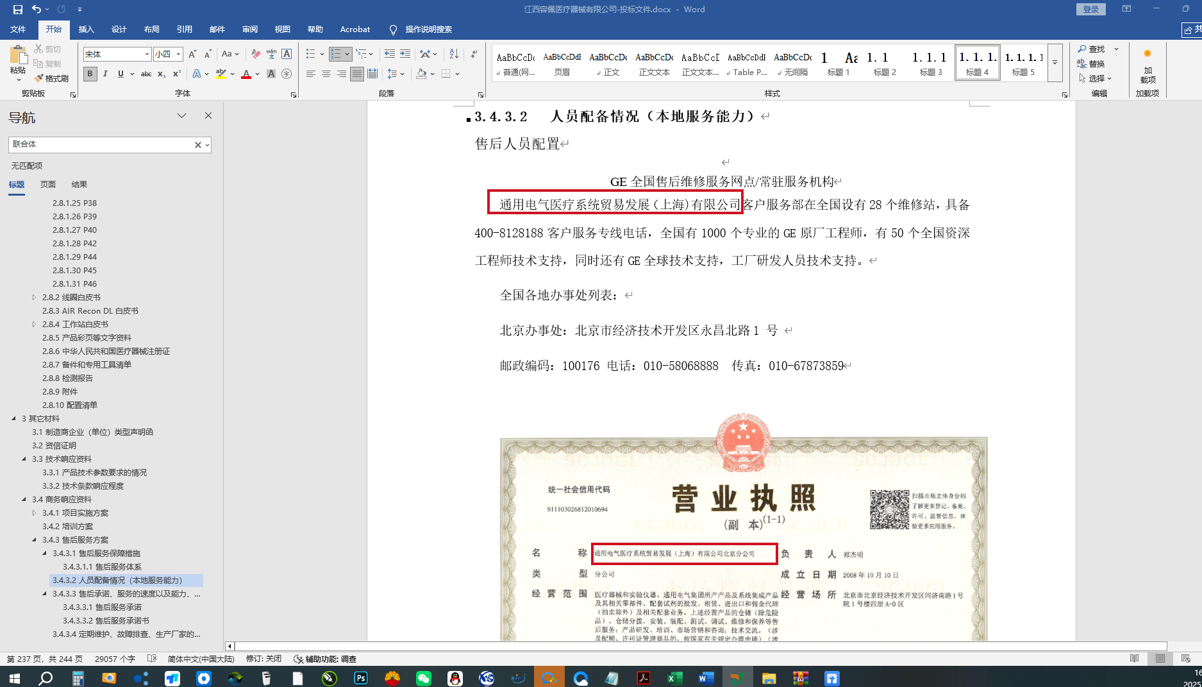1202x687 pixels.
Task: Save the document with the quick-access Save icon
Action: [x=18, y=10]
